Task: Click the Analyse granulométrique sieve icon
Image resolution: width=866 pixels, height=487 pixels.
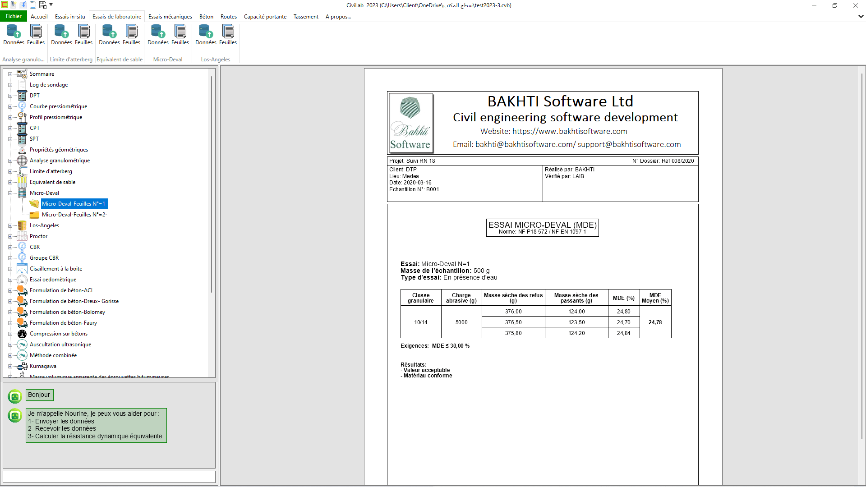Action: tap(22, 161)
